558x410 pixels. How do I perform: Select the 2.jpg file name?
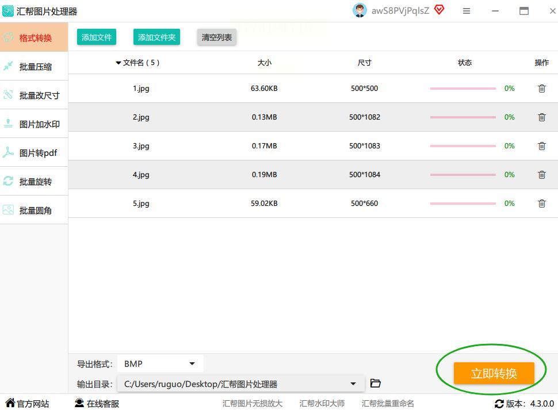(x=141, y=117)
